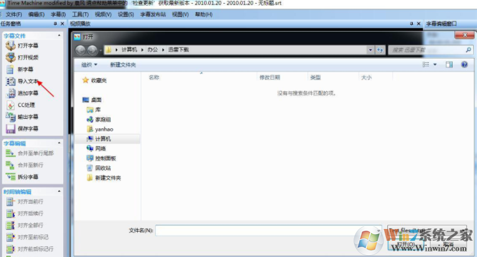Click 对齐至前标记 align icon
The height and width of the screenshot is (257, 477).
[11, 237]
